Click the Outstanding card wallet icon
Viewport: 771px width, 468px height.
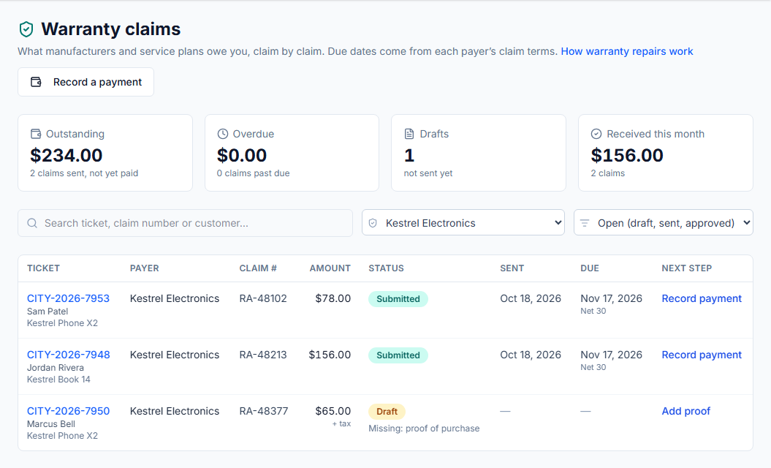(x=36, y=134)
